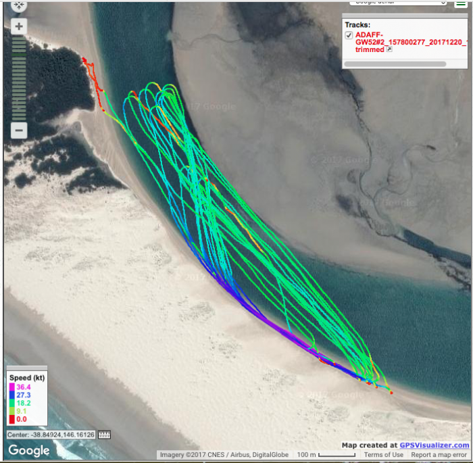This screenshot has height=463, width=473.
Task: Open the GPSVisualizer.com link
Action: 434,445
